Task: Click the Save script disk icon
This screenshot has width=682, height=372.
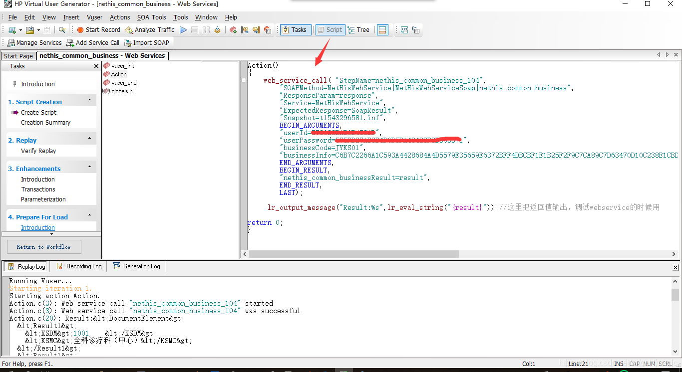Action: [47, 30]
